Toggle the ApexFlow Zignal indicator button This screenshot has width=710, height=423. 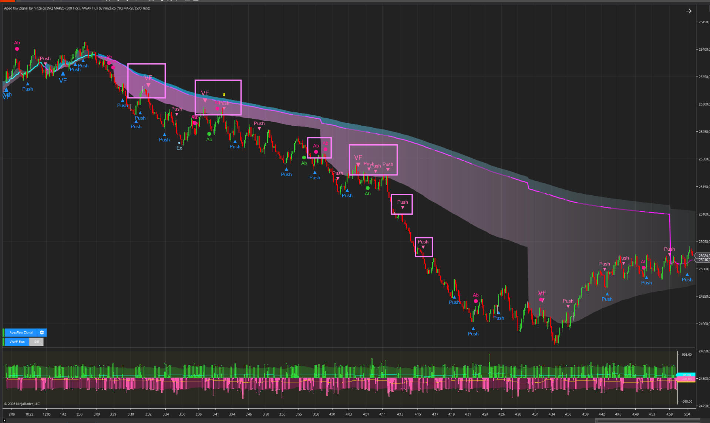pyautogui.click(x=21, y=332)
